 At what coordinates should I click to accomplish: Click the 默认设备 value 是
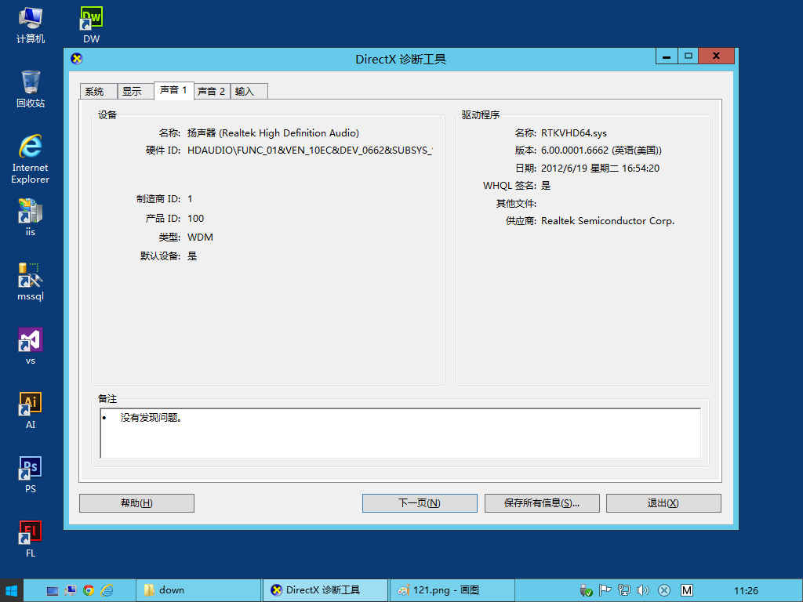192,256
